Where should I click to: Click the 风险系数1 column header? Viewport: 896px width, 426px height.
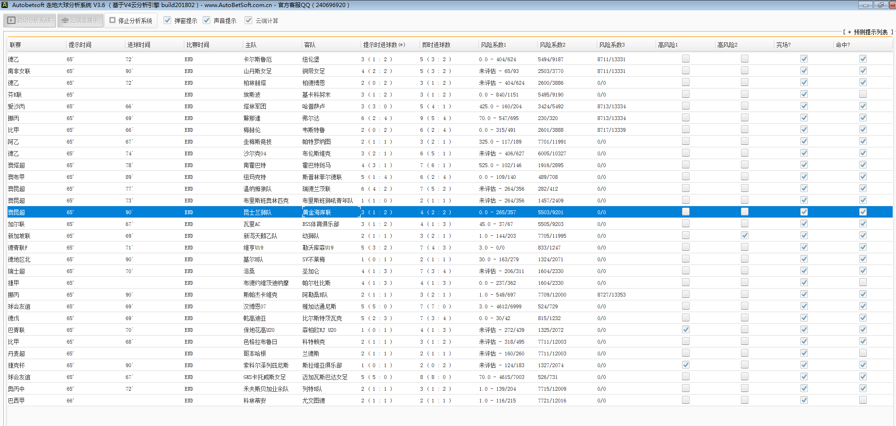[493, 45]
